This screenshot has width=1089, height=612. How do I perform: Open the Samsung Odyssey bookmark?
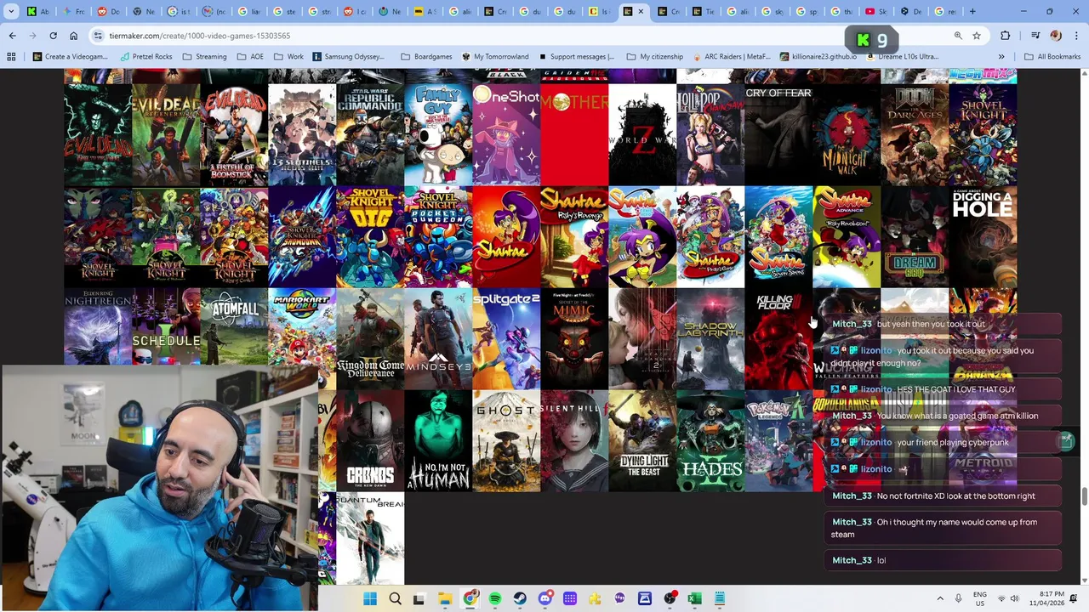click(349, 57)
